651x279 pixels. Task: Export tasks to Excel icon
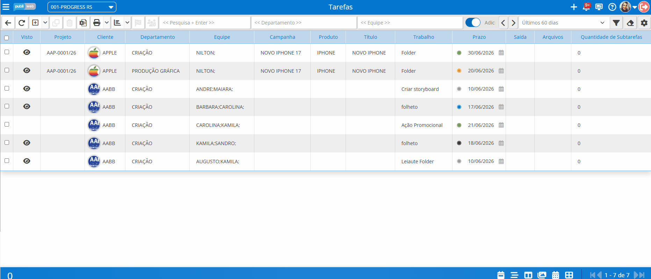click(83, 23)
